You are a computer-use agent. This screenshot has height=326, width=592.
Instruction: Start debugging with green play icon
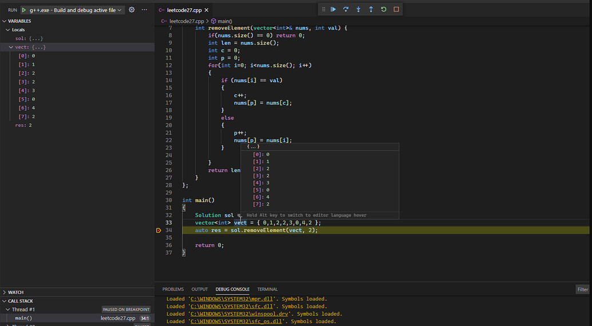24,10
